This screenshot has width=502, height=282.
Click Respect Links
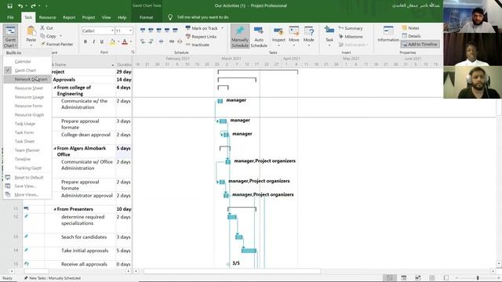tap(201, 37)
